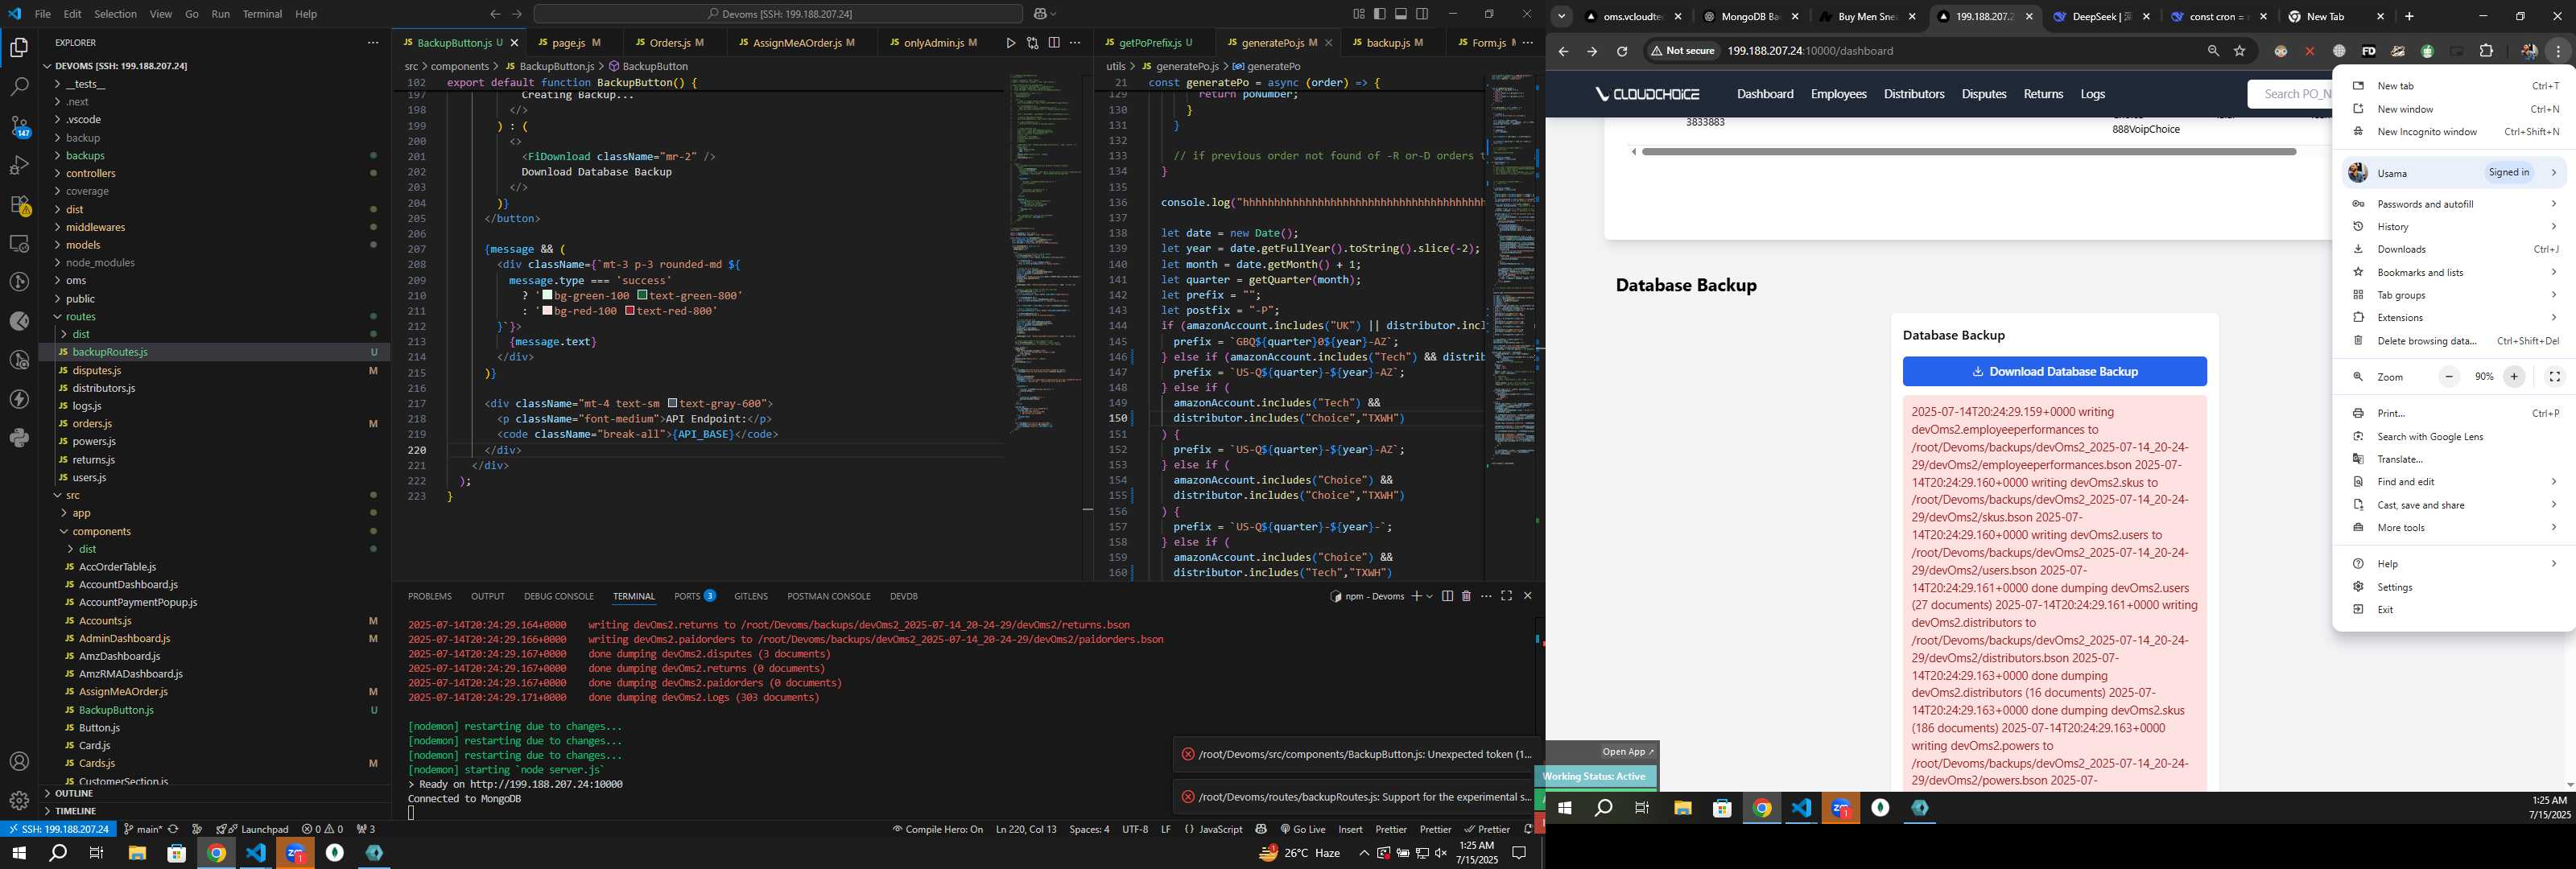Click the Search PO_N field on dashboard
Image resolution: width=2576 pixels, height=869 pixels.
click(2291, 94)
